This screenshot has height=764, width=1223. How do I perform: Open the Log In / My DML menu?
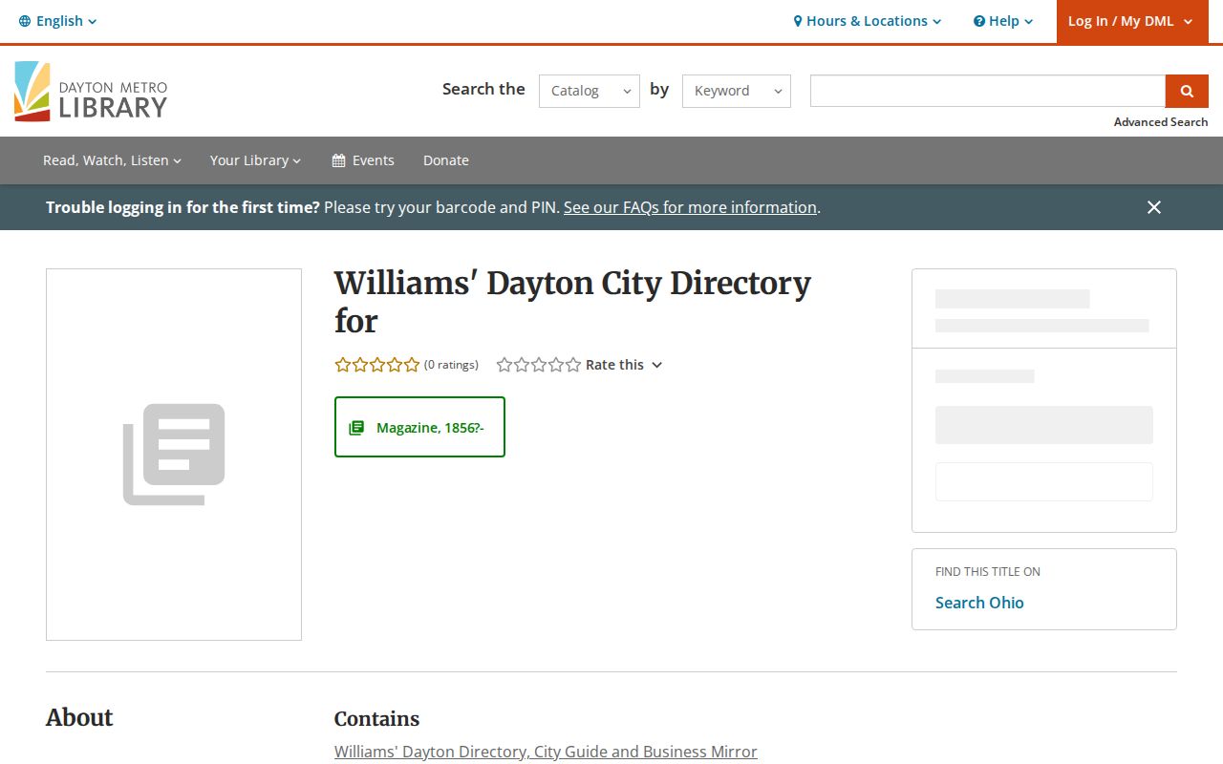pyautogui.click(x=1130, y=21)
